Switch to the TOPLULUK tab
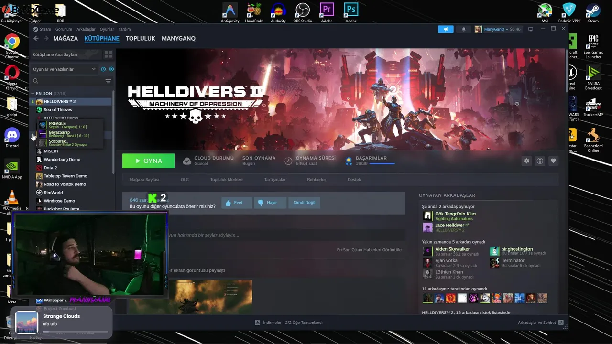Image resolution: width=612 pixels, height=344 pixels. click(x=141, y=38)
